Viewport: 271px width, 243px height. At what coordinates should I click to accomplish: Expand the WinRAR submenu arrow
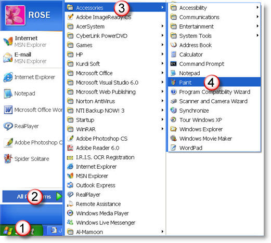[162, 129]
